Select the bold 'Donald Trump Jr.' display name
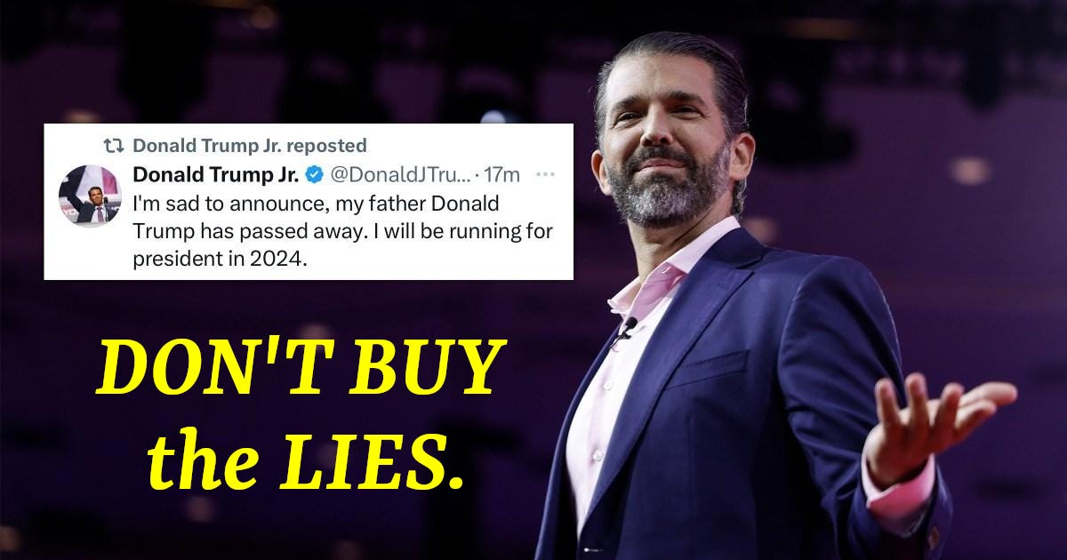Image resolution: width=1067 pixels, height=560 pixels. coord(215,173)
